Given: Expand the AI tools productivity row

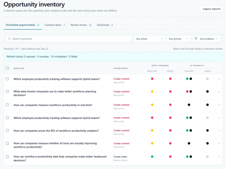Looking at the screenshot, I should [x=219, y=144].
